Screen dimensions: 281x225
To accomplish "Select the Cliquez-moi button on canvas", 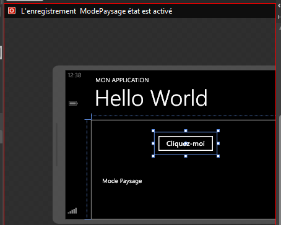I will (186, 143).
